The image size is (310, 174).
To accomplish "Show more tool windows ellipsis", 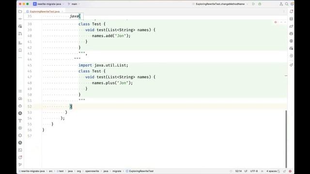I will [x=20, y=58].
